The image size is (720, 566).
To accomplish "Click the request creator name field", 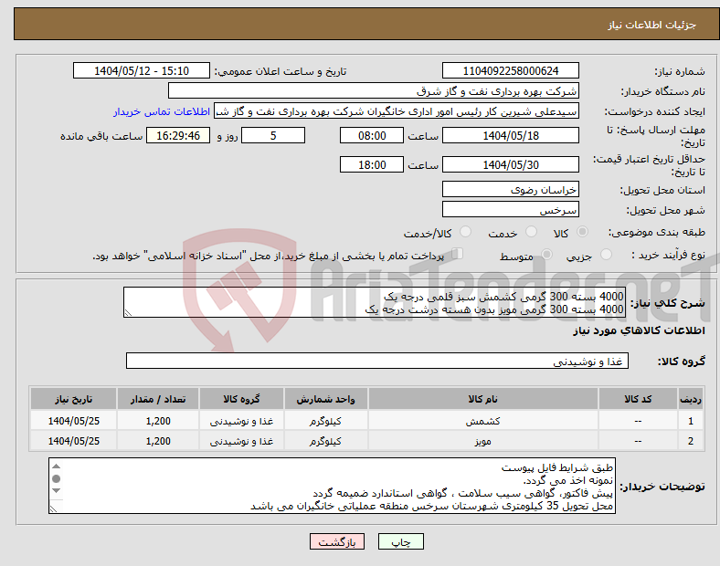I will [397, 111].
